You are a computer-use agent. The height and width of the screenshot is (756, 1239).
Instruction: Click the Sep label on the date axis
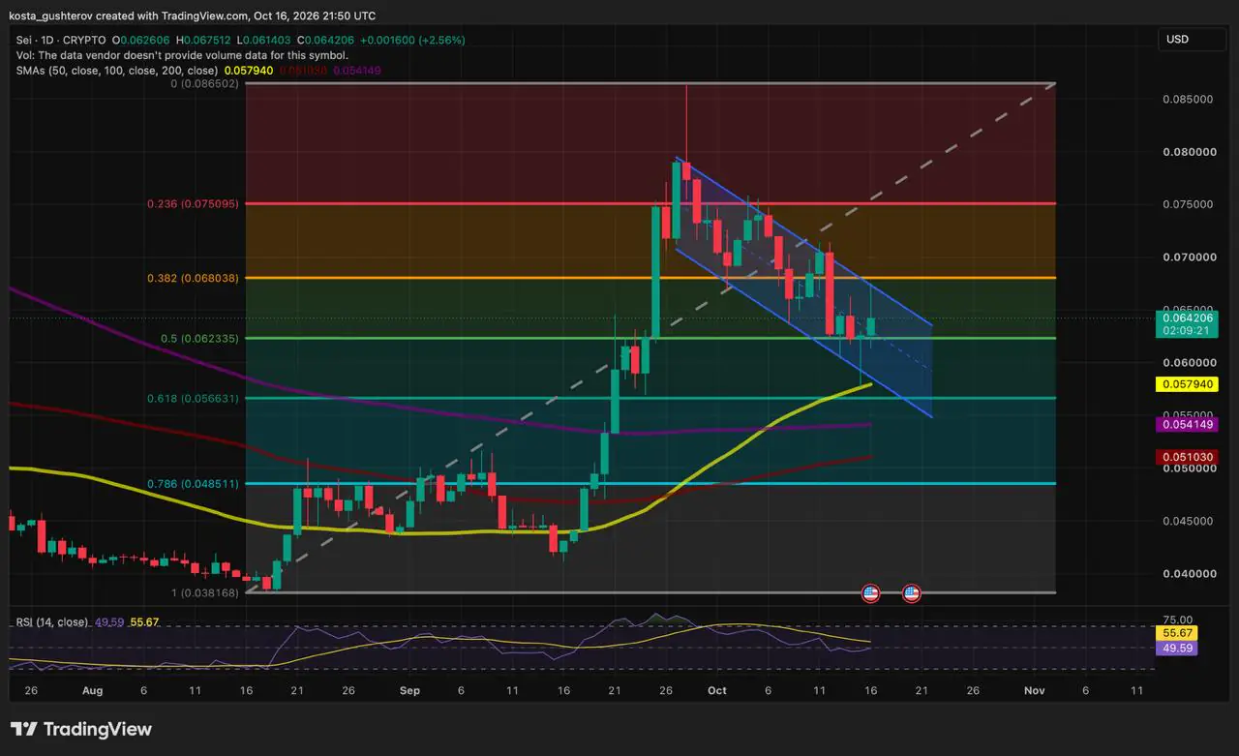tap(409, 690)
